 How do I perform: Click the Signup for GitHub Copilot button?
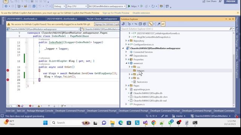click(x=107, y=24)
